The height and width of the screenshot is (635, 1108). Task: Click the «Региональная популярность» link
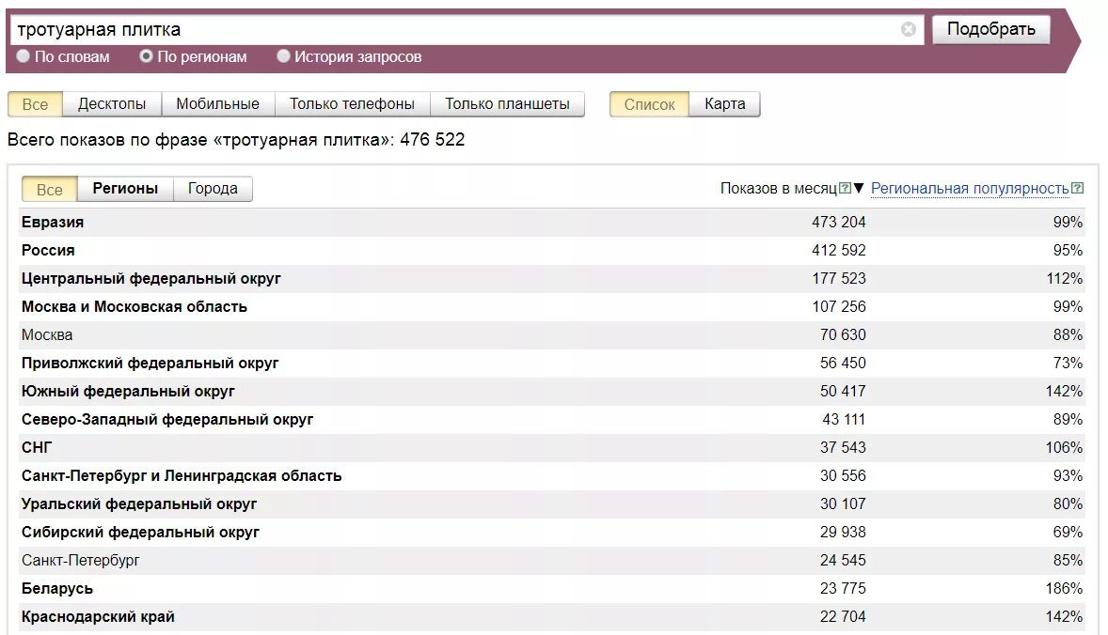click(968, 188)
